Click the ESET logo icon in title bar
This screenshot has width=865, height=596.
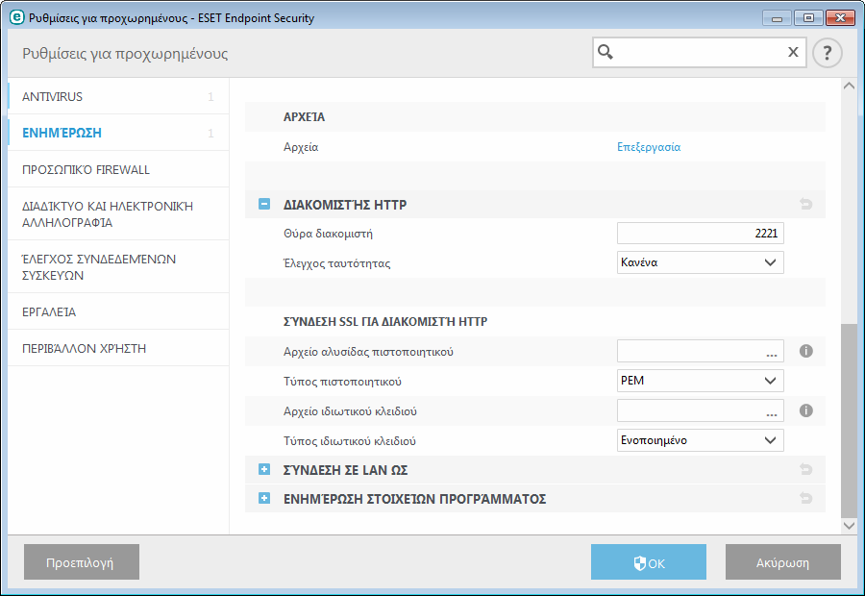point(17,17)
